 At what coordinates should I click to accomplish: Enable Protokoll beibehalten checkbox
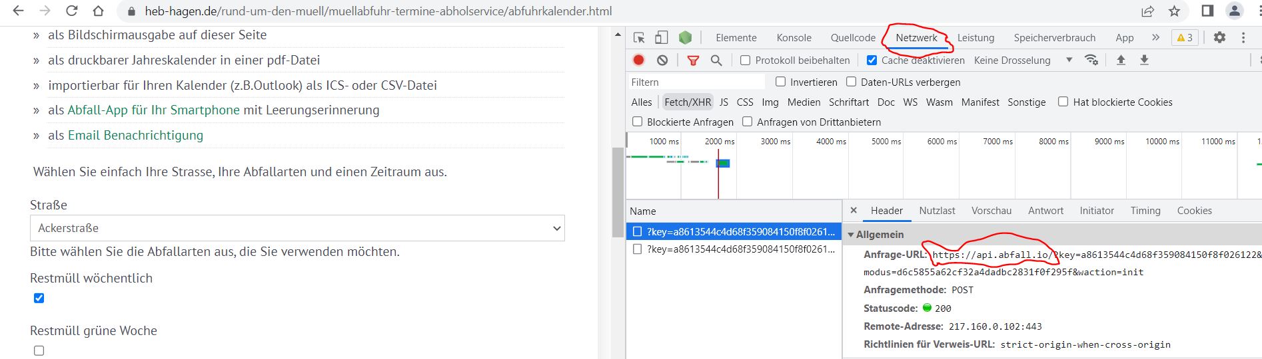[x=746, y=60]
